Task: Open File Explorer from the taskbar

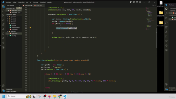Action: [55, 96]
